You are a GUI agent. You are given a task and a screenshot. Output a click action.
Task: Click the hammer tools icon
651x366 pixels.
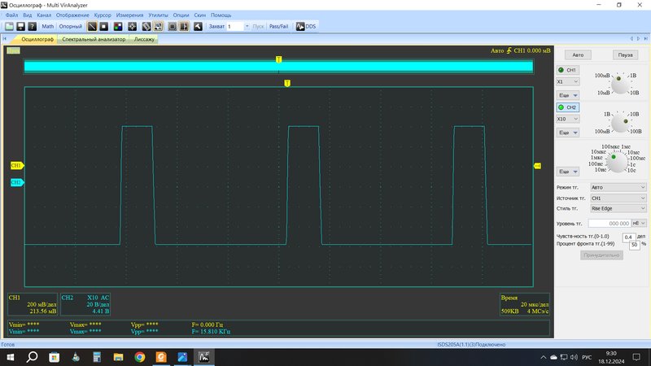point(198,26)
